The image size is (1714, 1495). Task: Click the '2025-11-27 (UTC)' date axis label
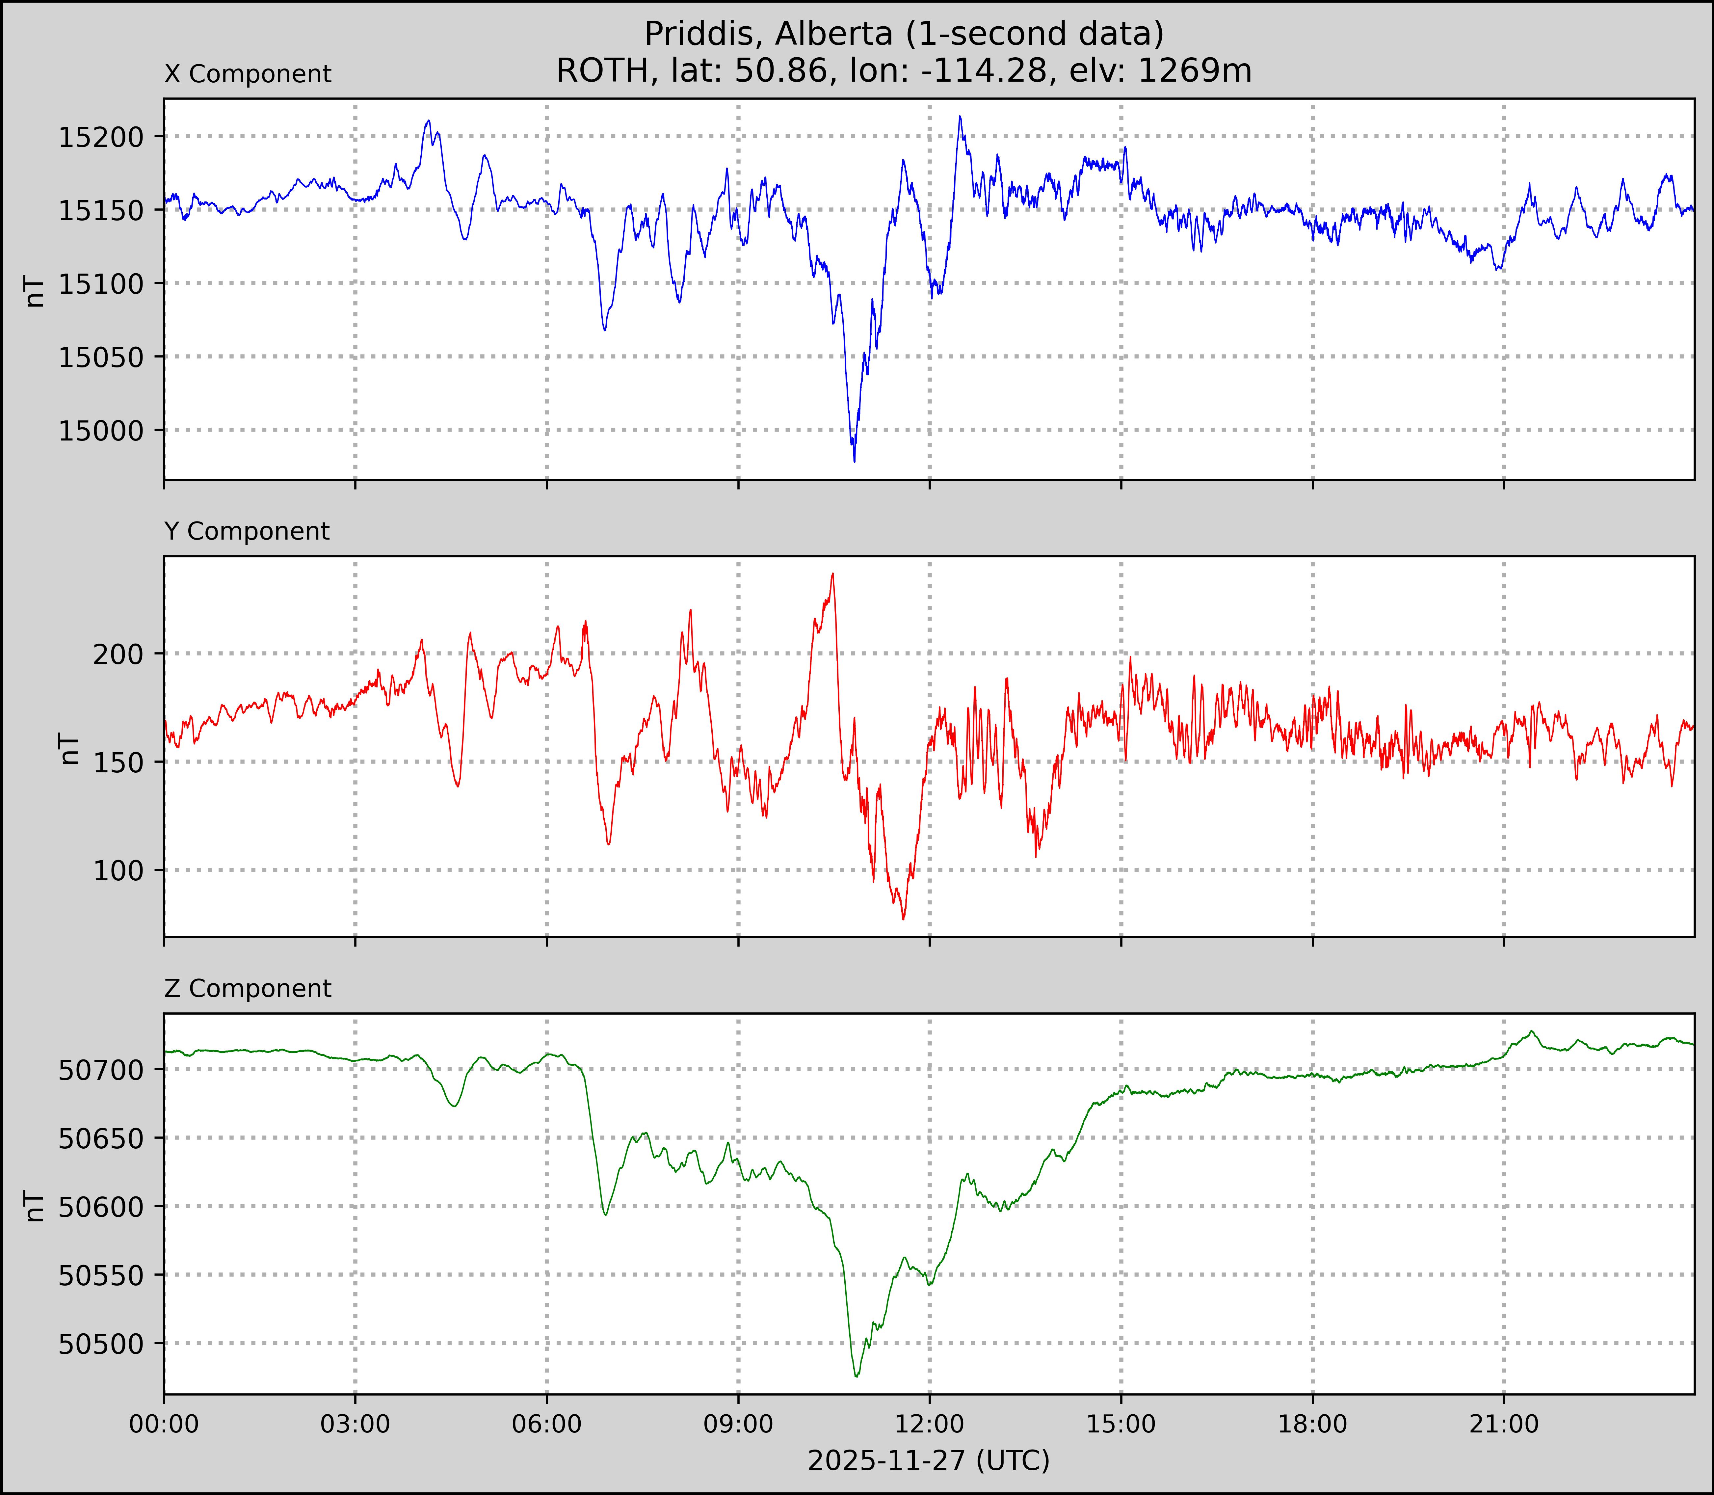[928, 1461]
